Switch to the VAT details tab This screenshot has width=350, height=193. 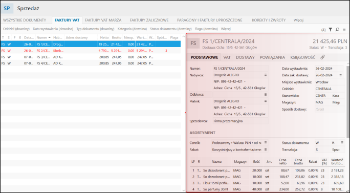(227, 57)
